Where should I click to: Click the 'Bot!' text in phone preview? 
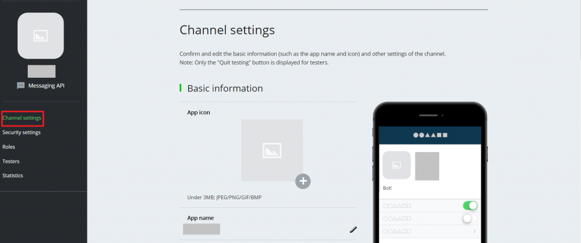[x=387, y=188]
